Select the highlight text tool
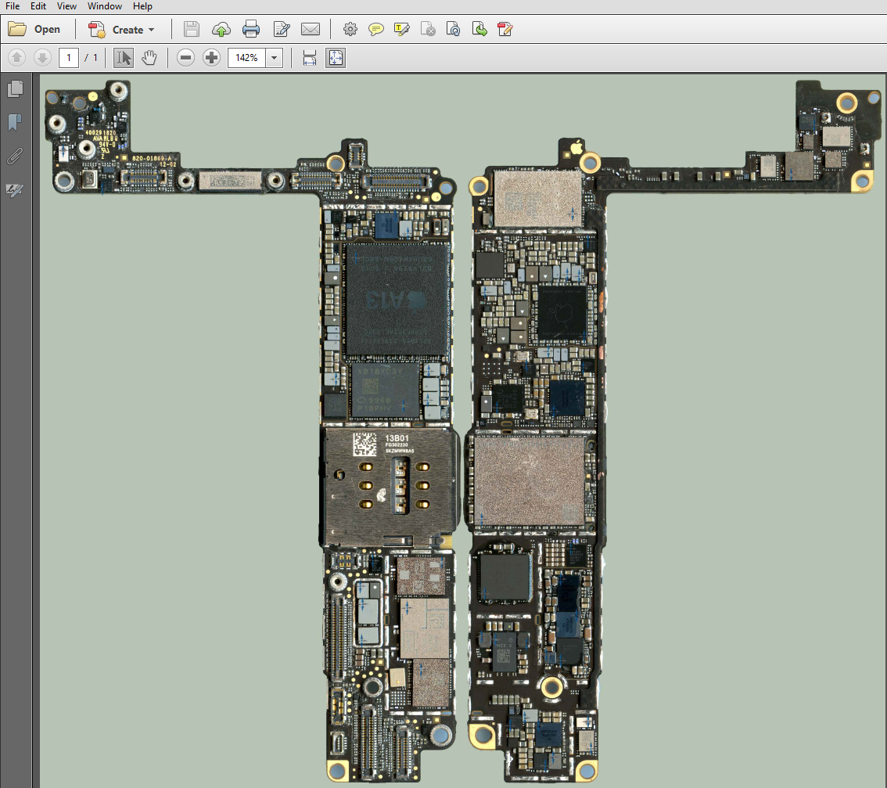This screenshot has height=788, width=887. (402, 30)
